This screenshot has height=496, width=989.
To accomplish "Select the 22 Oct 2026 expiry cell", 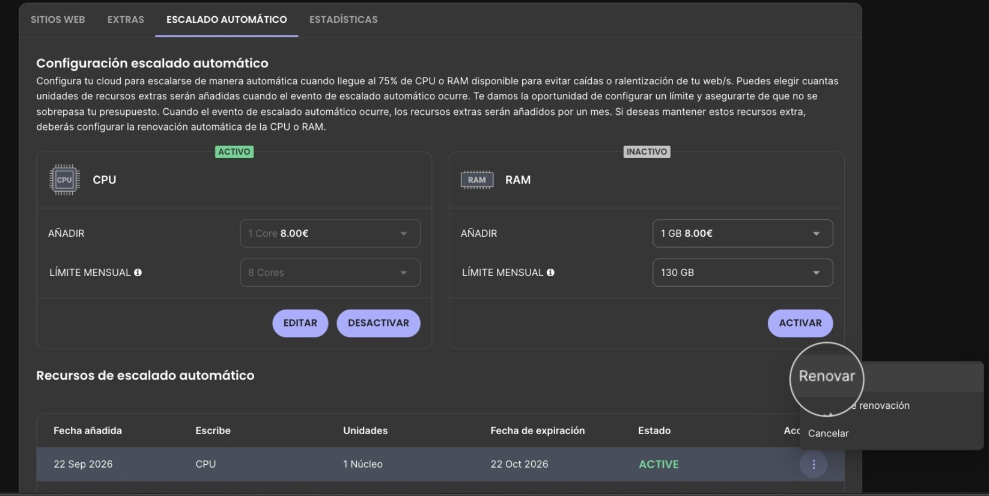I will click(x=519, y=464).
